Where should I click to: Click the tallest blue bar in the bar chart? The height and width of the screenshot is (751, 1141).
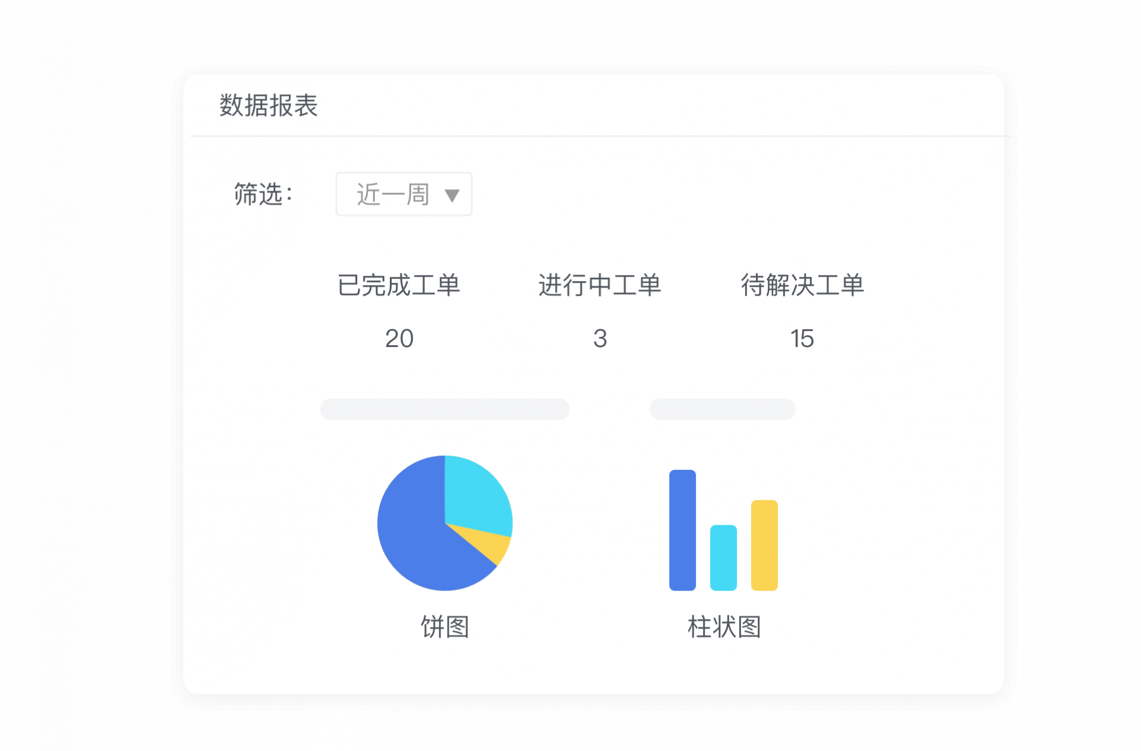click(x=682, y=529)
